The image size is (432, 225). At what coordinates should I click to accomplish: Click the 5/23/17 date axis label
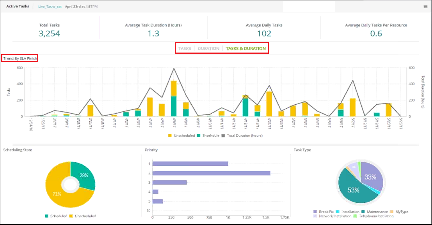click(x=401, y=124)
